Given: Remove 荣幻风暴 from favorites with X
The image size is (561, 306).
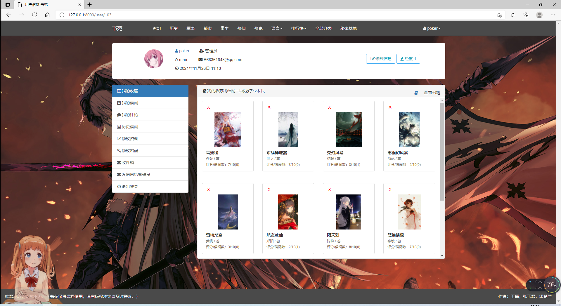Looking at the screenshot, I should coord(330,107).
